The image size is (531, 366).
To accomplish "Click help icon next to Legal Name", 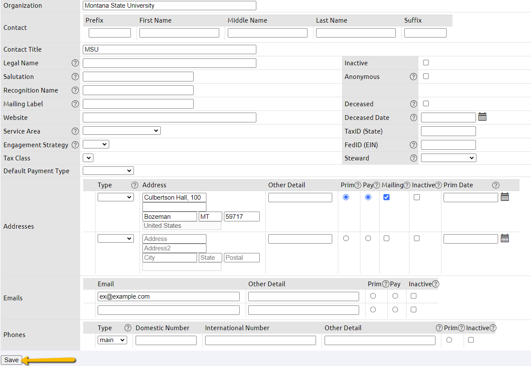I will coord(75,63).
